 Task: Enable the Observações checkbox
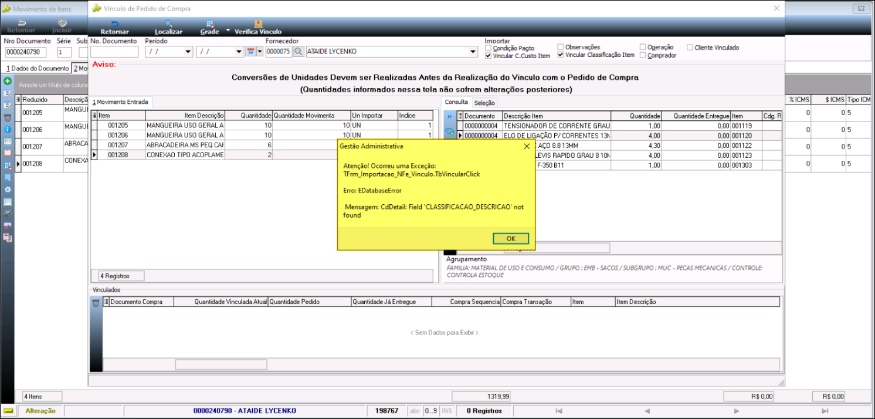pos(561,47)
